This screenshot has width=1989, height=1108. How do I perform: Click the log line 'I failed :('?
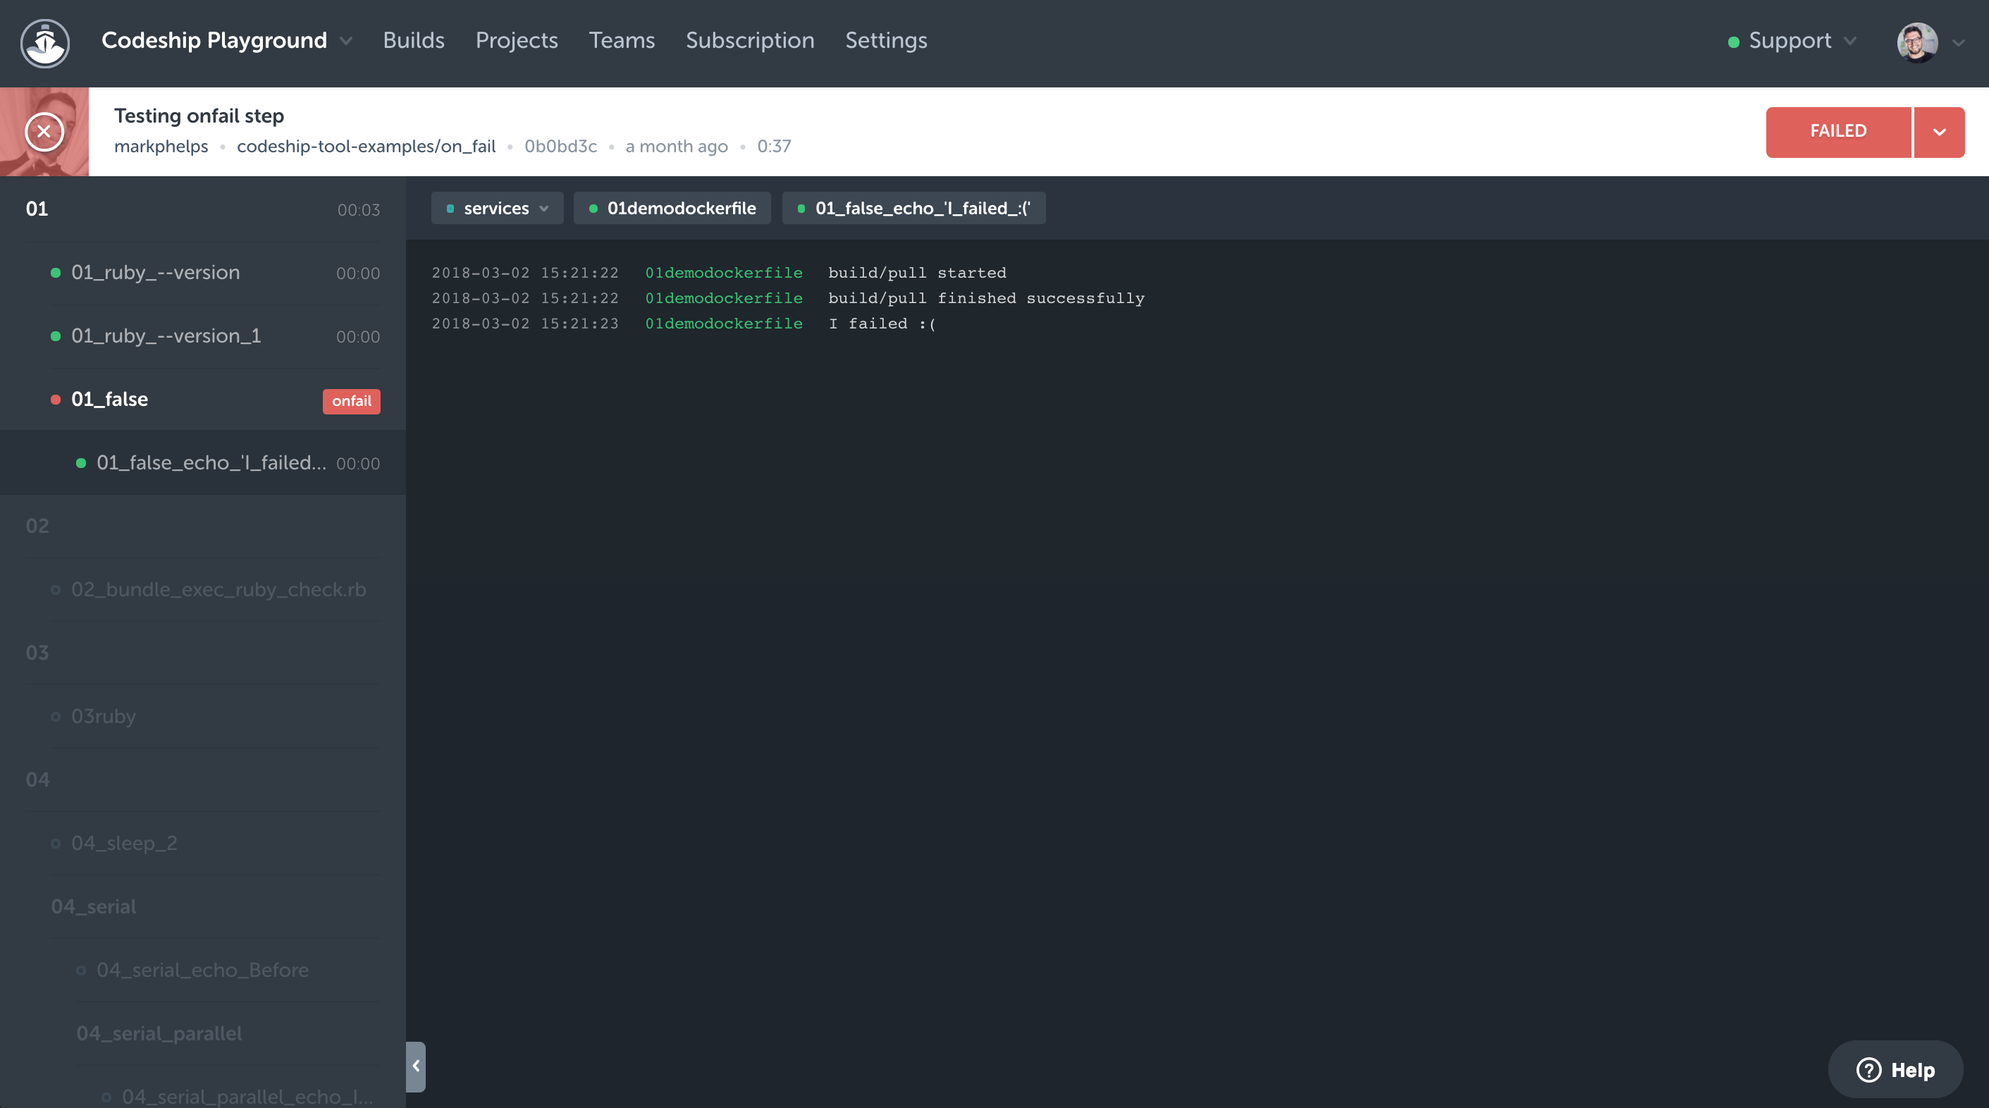pos(882,324)
